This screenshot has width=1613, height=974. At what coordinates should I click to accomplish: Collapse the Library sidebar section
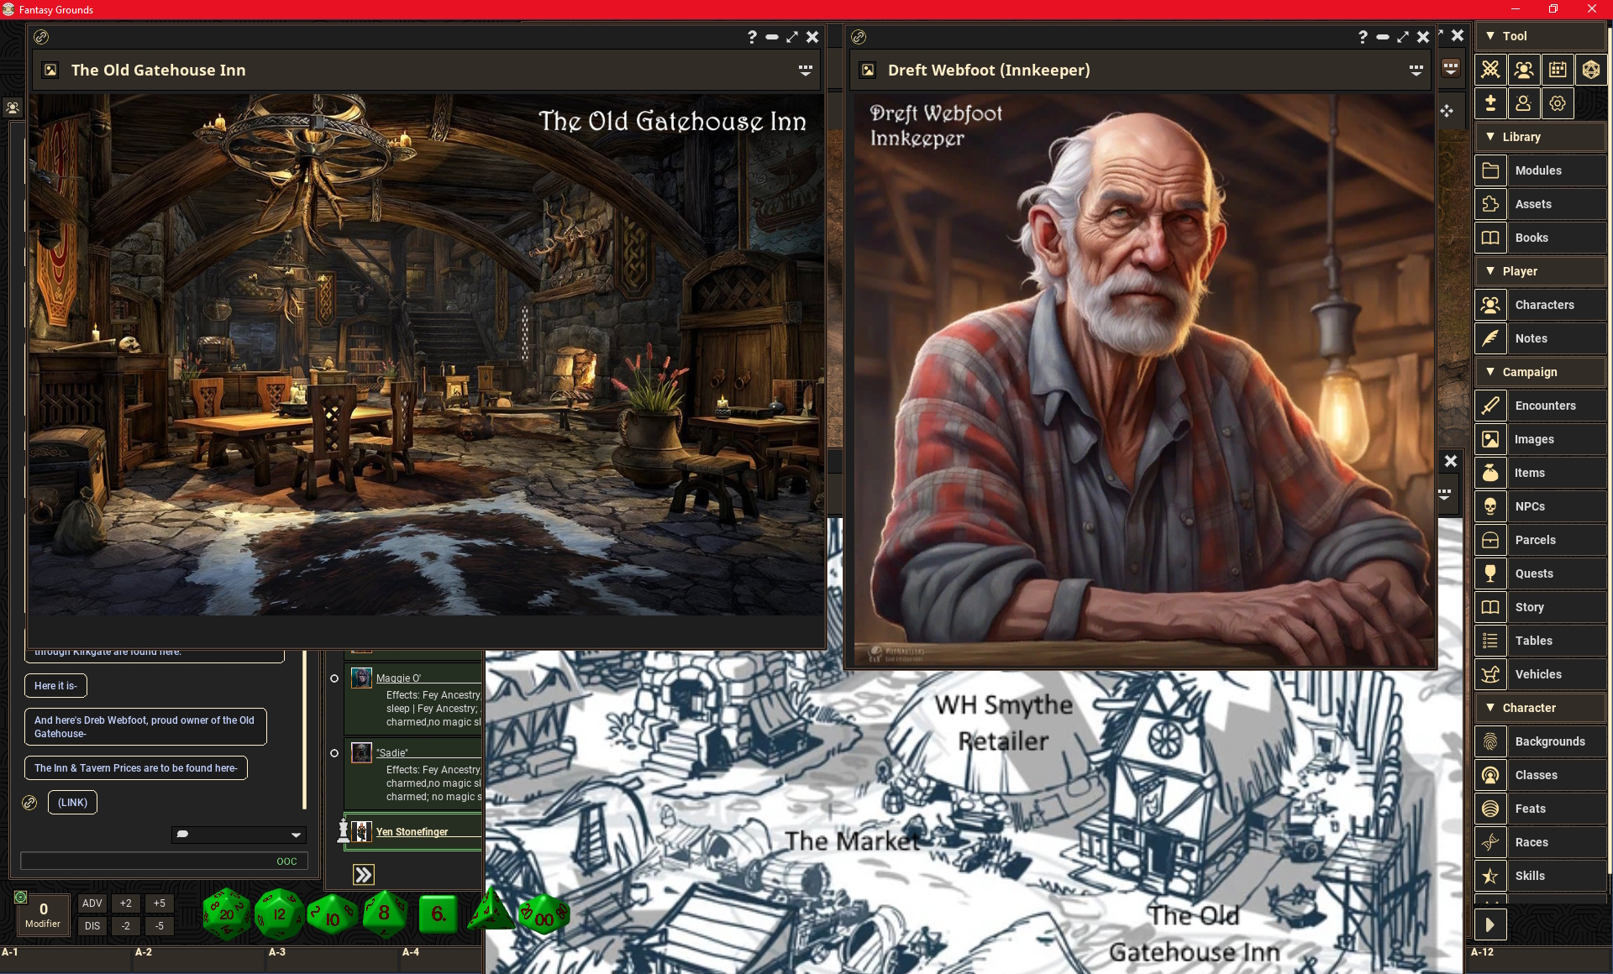[x=1540, y=137]
